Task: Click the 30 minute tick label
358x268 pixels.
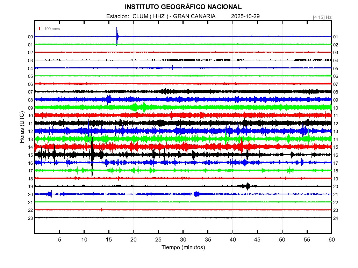Action: pos(183,239)
